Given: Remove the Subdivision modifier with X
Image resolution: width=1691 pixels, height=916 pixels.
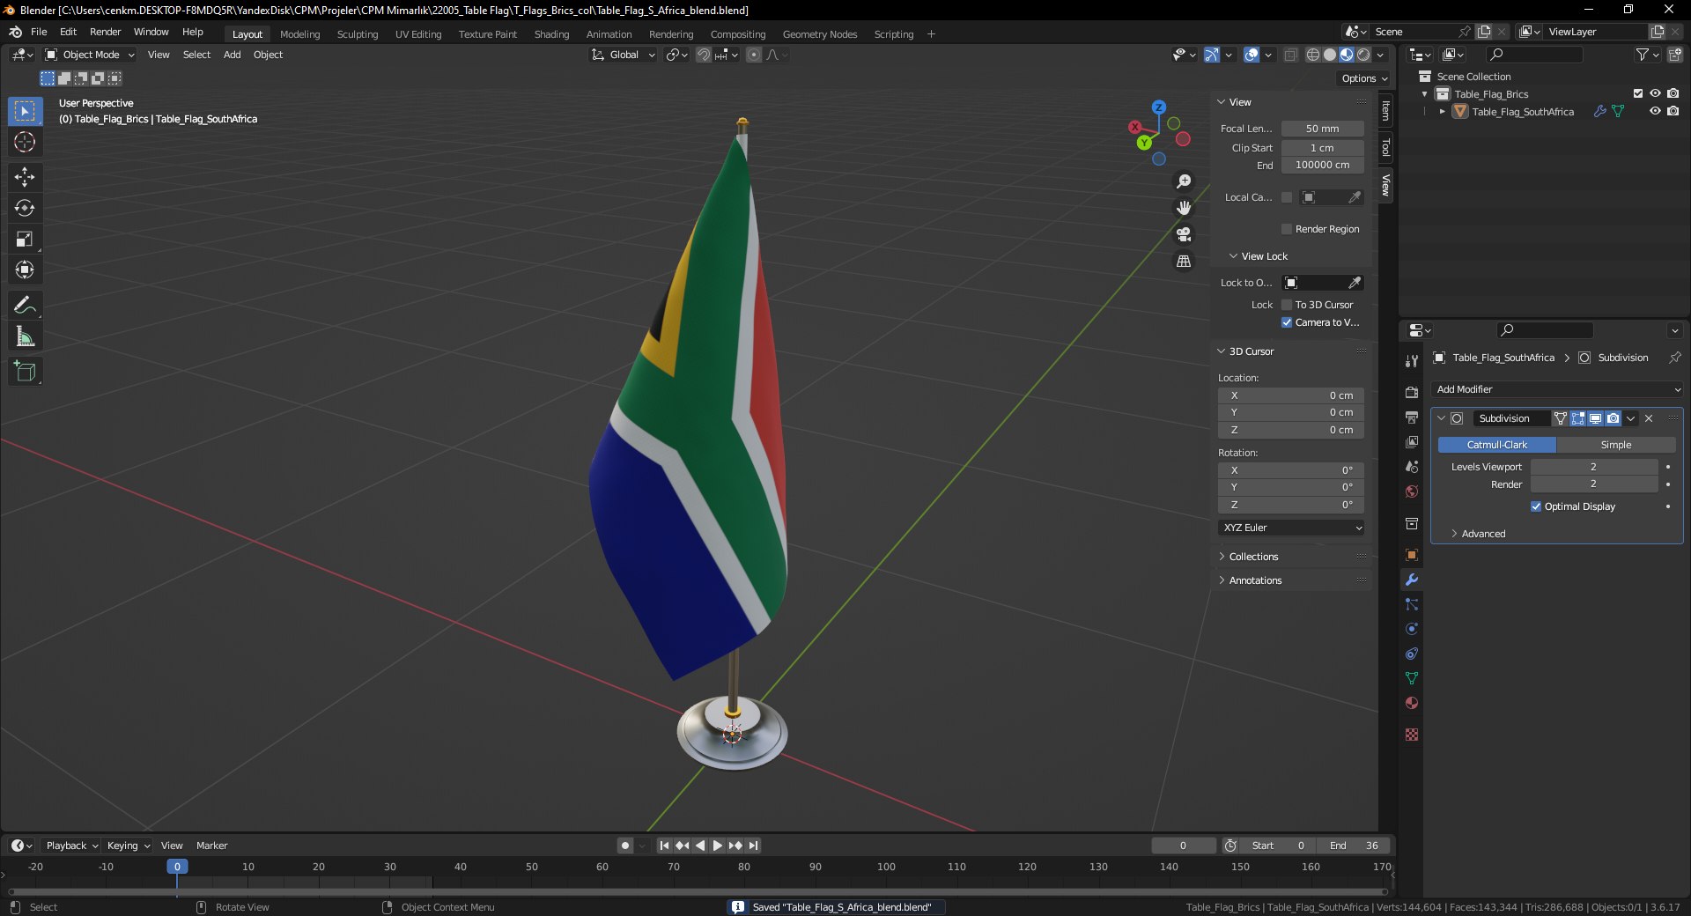Looking at the screenshot, I should (x=1649, y=418).
